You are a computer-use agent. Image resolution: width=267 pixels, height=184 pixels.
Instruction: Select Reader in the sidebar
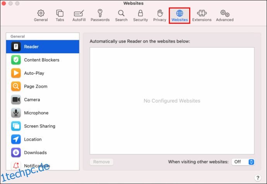click(x=43, y=47)
